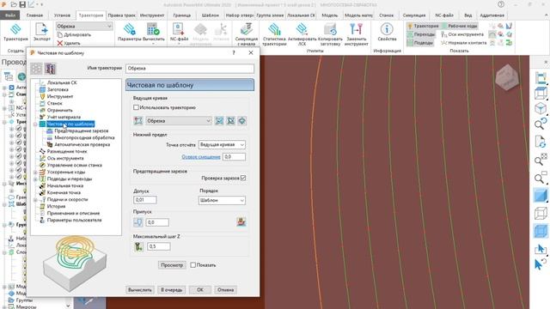Click the Припуск thickness mode icon

coord(137,222)
